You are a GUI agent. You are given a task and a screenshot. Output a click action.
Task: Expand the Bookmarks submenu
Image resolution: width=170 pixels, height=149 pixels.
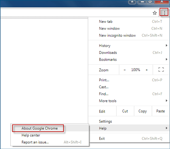[129, 59]
